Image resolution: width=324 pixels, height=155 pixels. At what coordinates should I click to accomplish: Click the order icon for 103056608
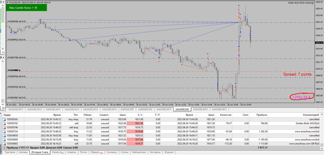(x=4, y=140)
